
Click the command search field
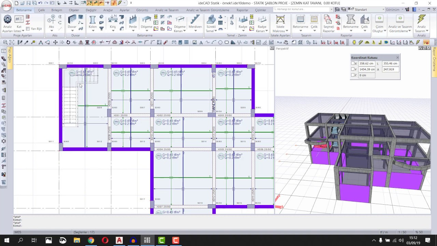click(302, 10)
